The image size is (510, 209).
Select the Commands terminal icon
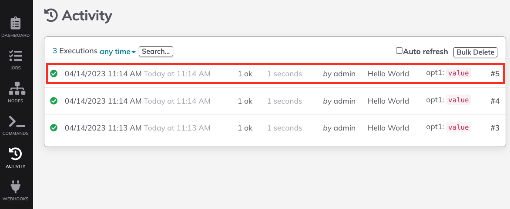15,121
